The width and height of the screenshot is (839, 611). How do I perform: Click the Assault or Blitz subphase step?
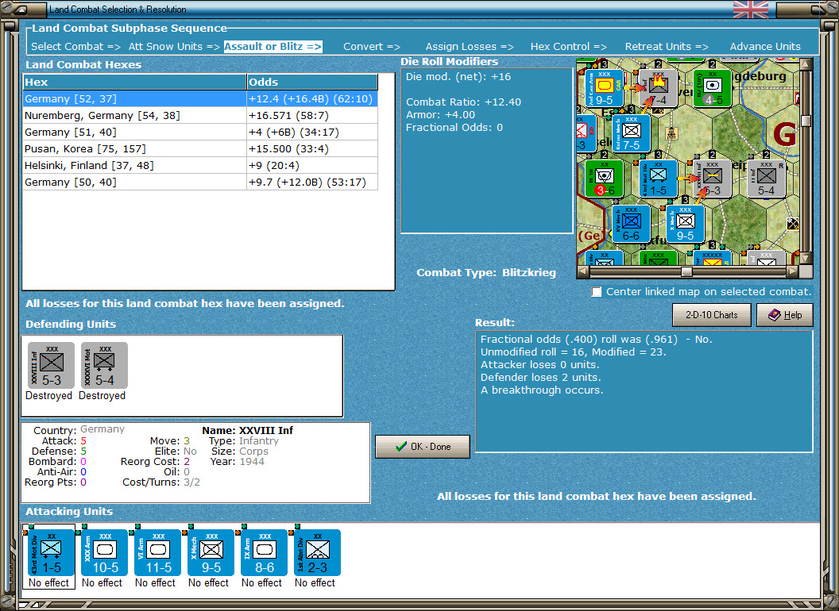273,47
